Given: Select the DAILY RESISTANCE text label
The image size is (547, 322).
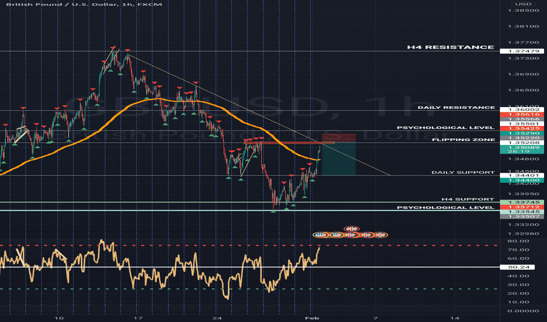Looking at the screenshot, I should point(456,107).
